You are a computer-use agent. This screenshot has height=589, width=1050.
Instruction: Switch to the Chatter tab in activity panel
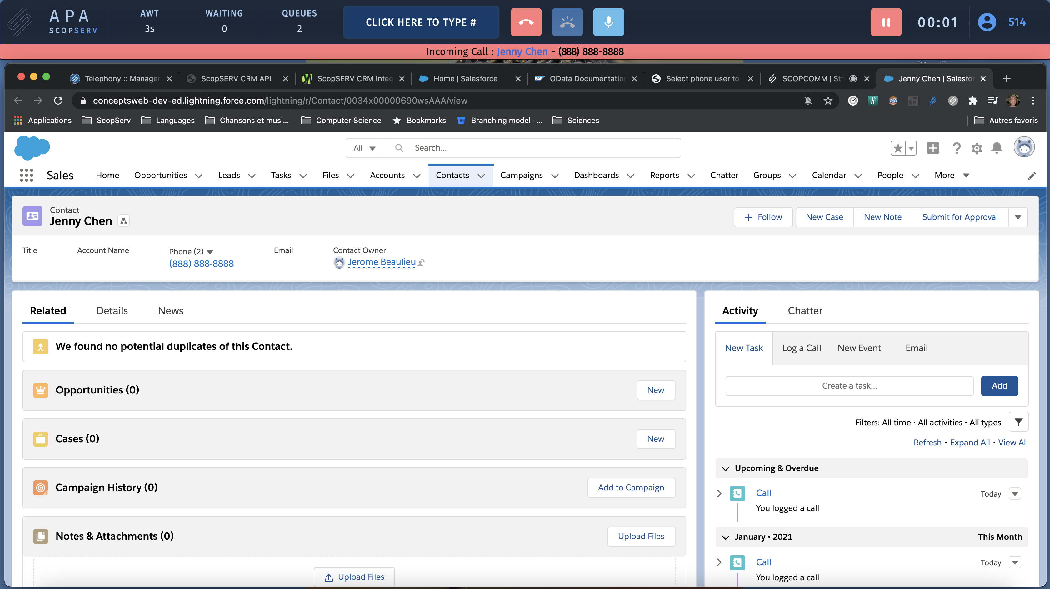click(805, 311)
